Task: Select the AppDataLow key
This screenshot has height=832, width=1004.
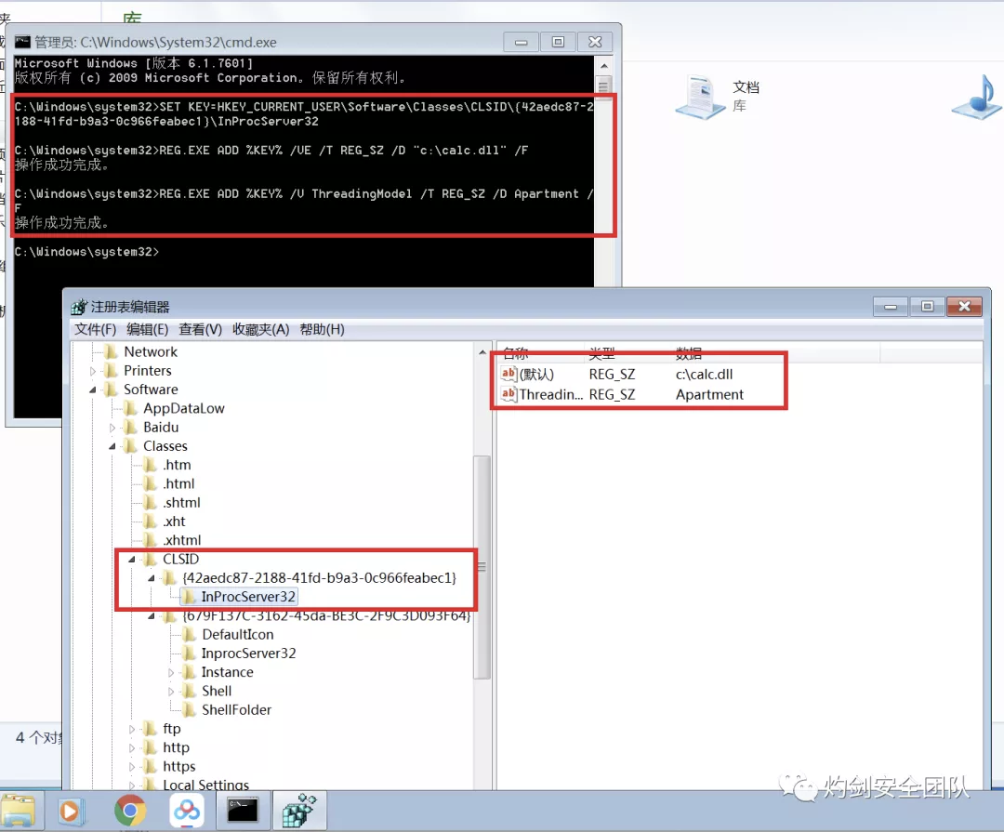Action: [184, 409]
